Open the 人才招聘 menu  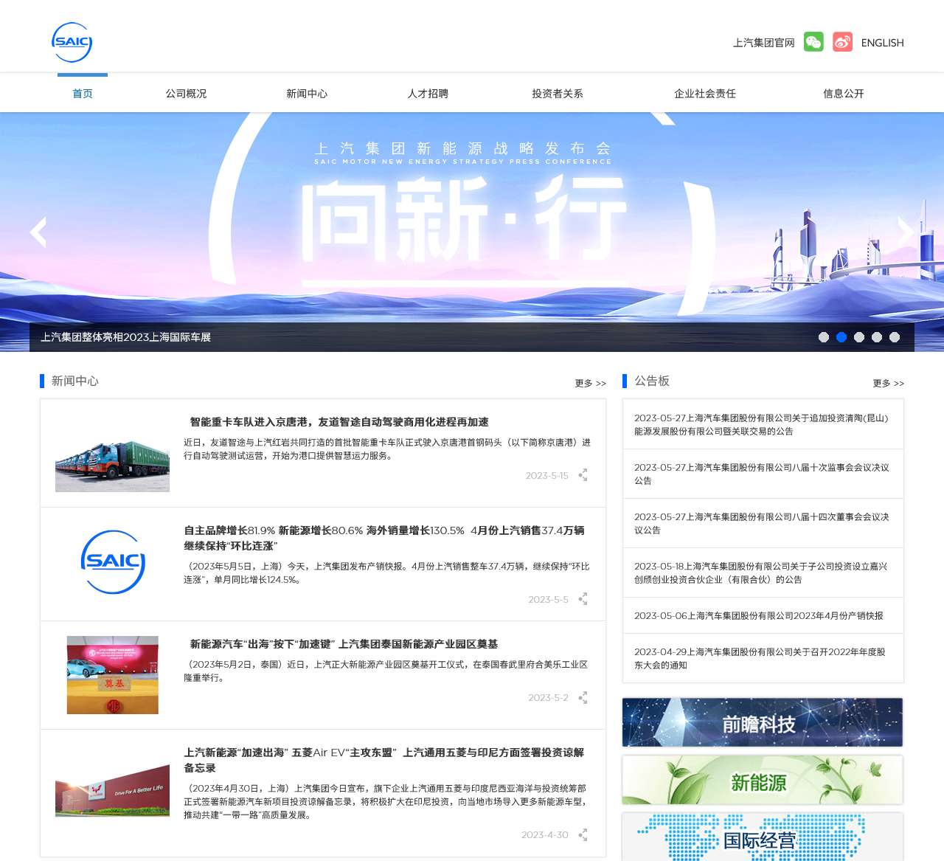coord(428,94)
